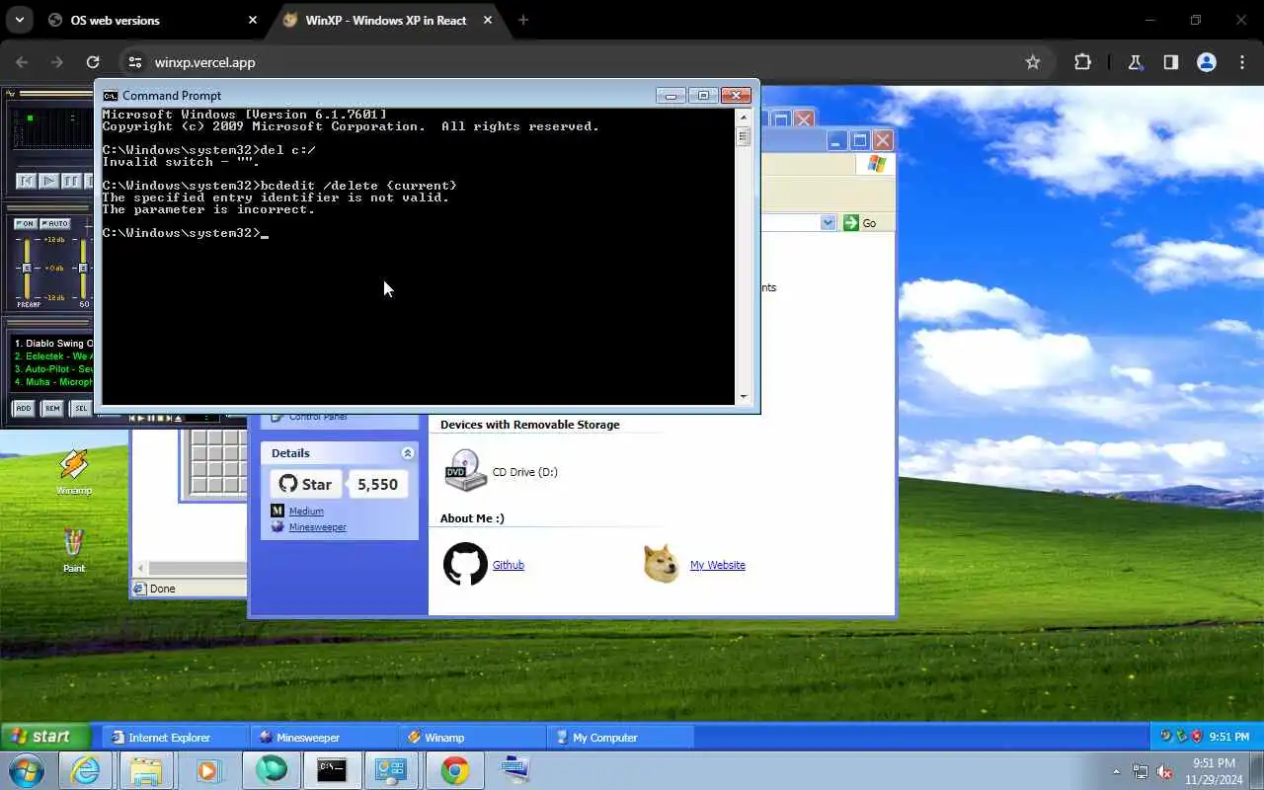
Task: Open the Github link under About Me
Action: 509,565
